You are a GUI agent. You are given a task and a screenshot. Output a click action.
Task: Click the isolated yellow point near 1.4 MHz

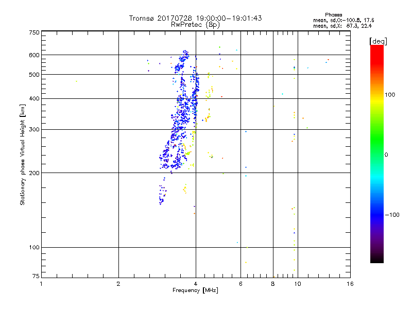coord(76,81)
